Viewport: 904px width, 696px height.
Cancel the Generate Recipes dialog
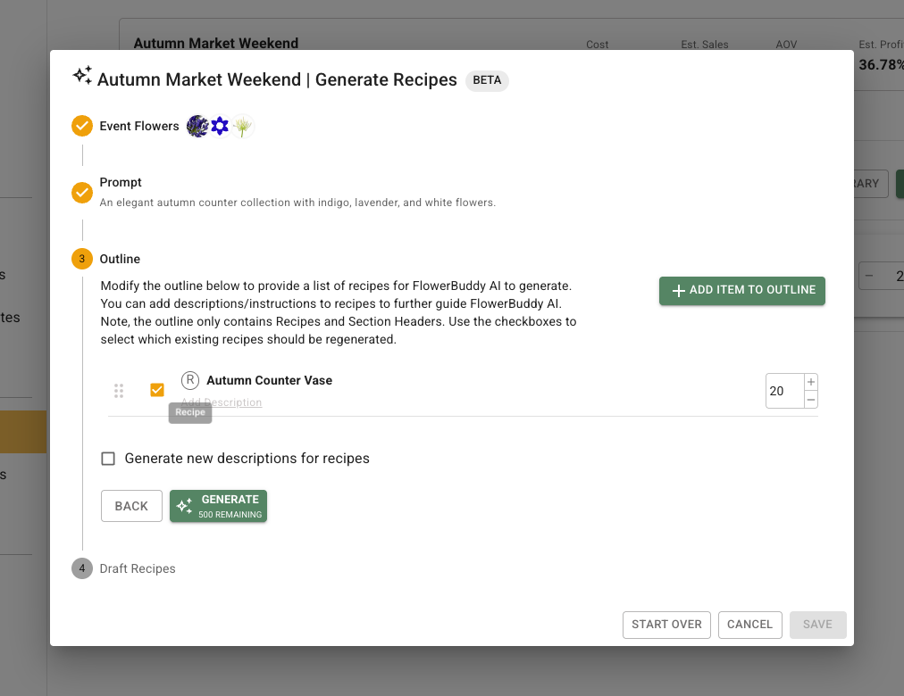749,625
